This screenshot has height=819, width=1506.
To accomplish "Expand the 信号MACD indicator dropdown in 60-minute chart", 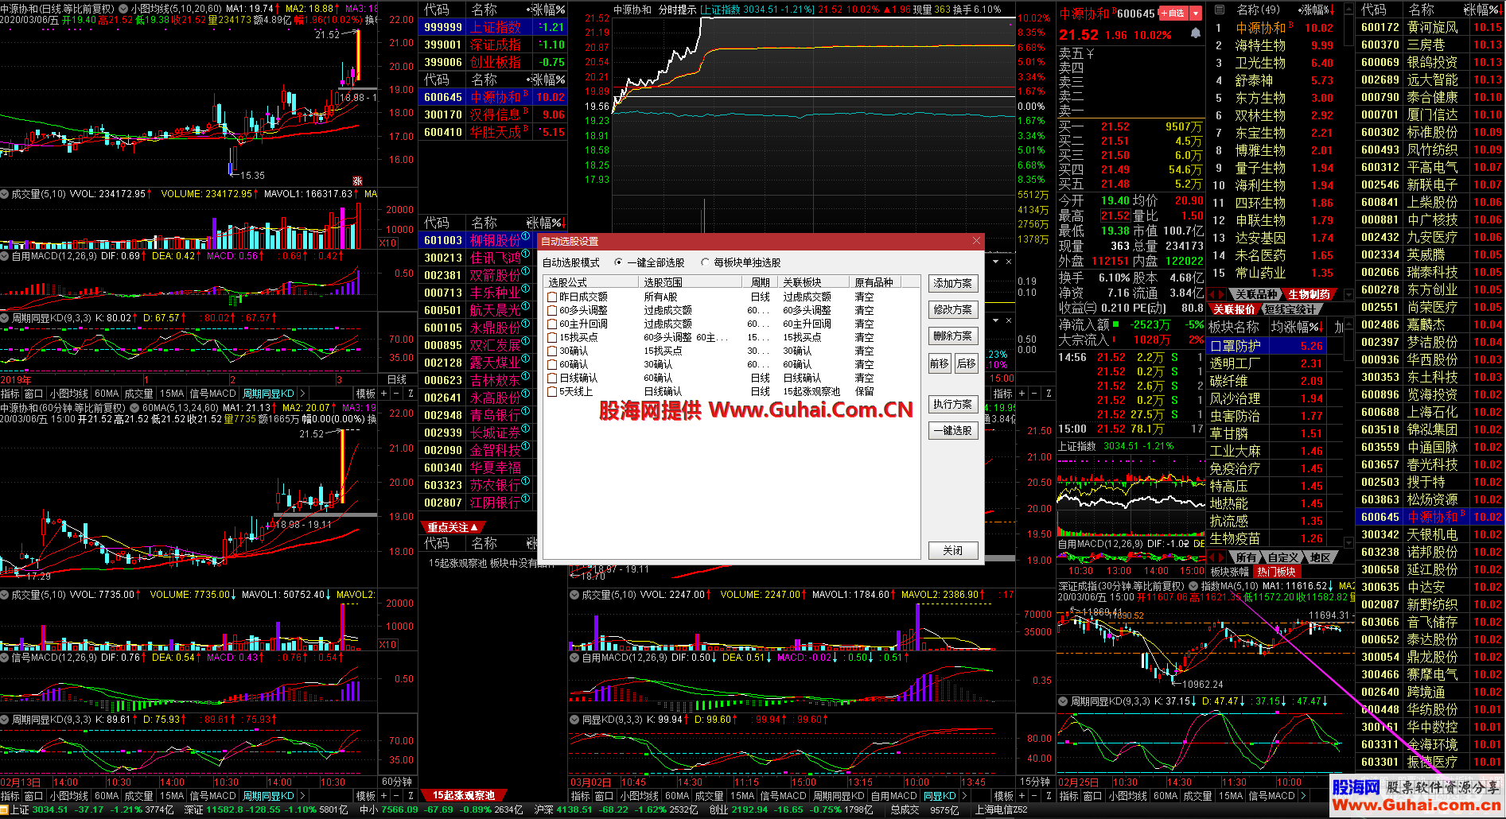I will (x=4, y=658).
